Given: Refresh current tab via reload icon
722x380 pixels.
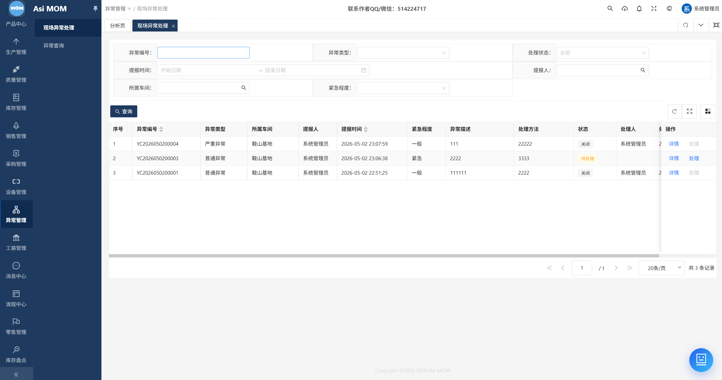Looking at the screenshot, I should click(686, 25).
